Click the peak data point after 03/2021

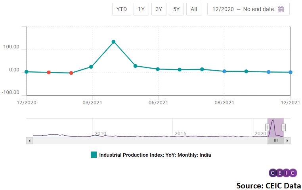click(113, 42)
